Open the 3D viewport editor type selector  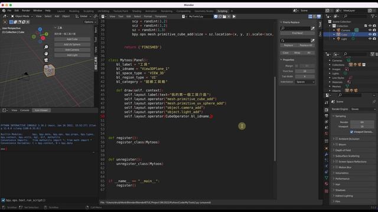tap(5, 16)
